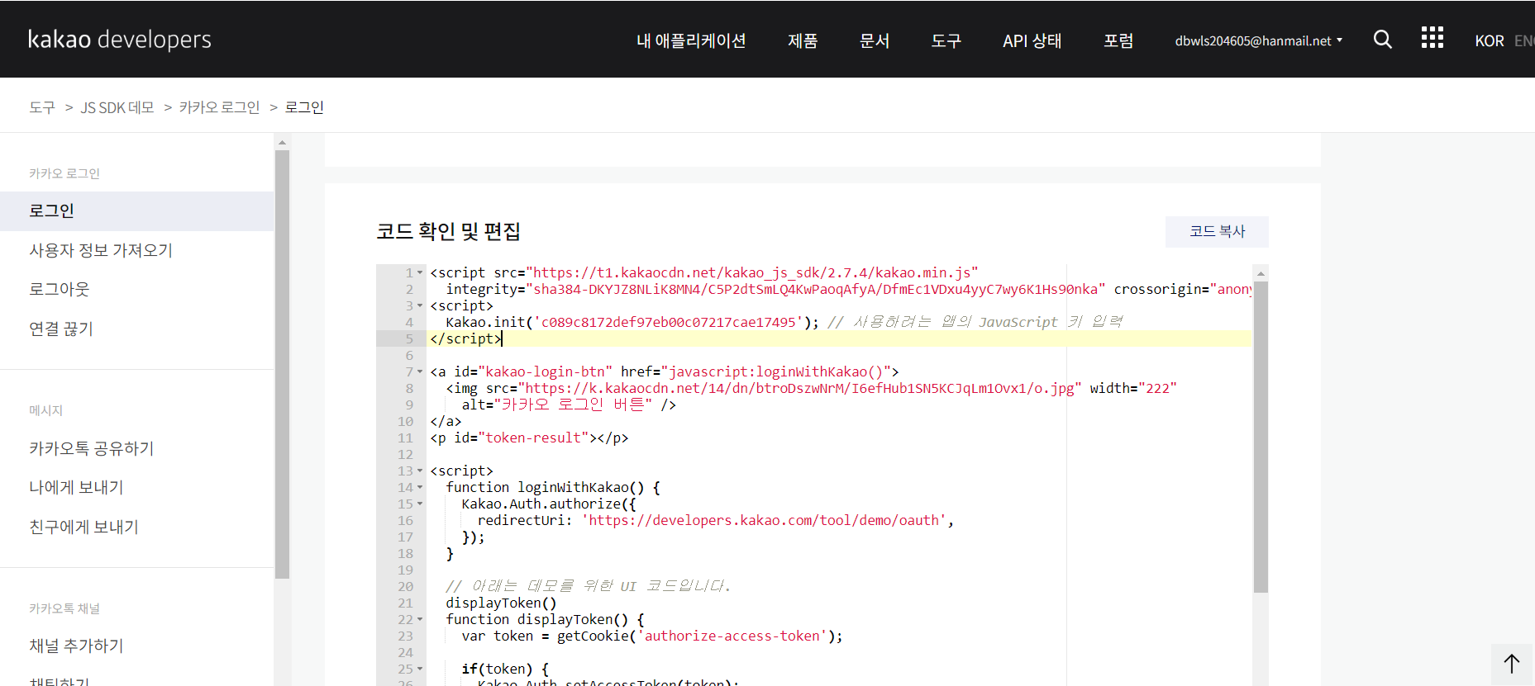Click the sidebar scrollbar up arrow

click(x=282, y=142)
